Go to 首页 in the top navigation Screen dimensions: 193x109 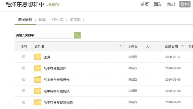145,5
